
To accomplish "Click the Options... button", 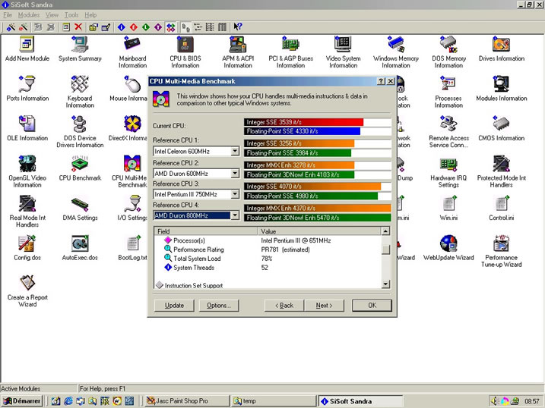I will coord(219,306).
